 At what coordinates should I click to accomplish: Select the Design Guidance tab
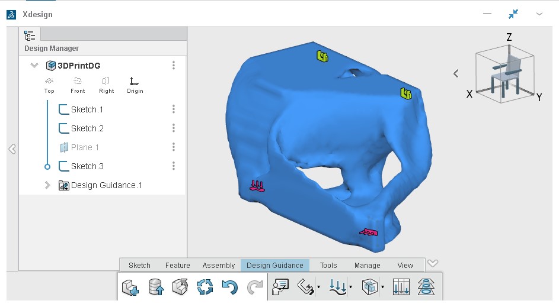point(275,266)
